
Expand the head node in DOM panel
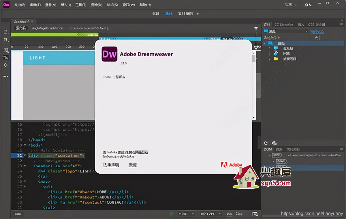click(274, 161)
